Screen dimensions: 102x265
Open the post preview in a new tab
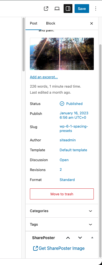tap(46, 9)
